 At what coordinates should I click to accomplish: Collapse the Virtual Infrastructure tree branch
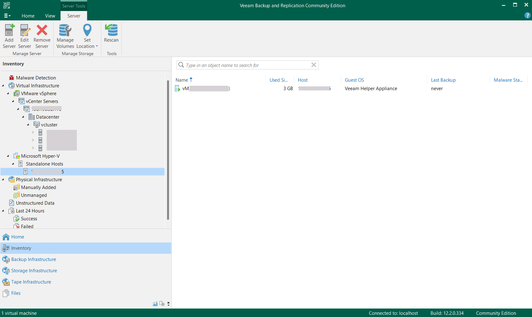coord(3,86)
